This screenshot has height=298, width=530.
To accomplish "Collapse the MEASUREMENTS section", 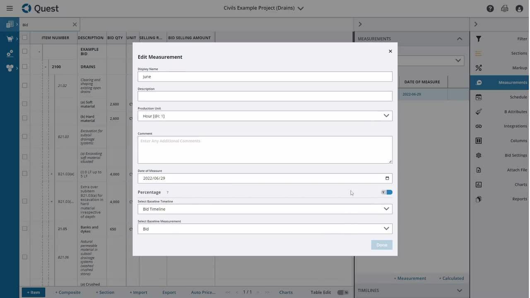I will (x=460, y=39).
